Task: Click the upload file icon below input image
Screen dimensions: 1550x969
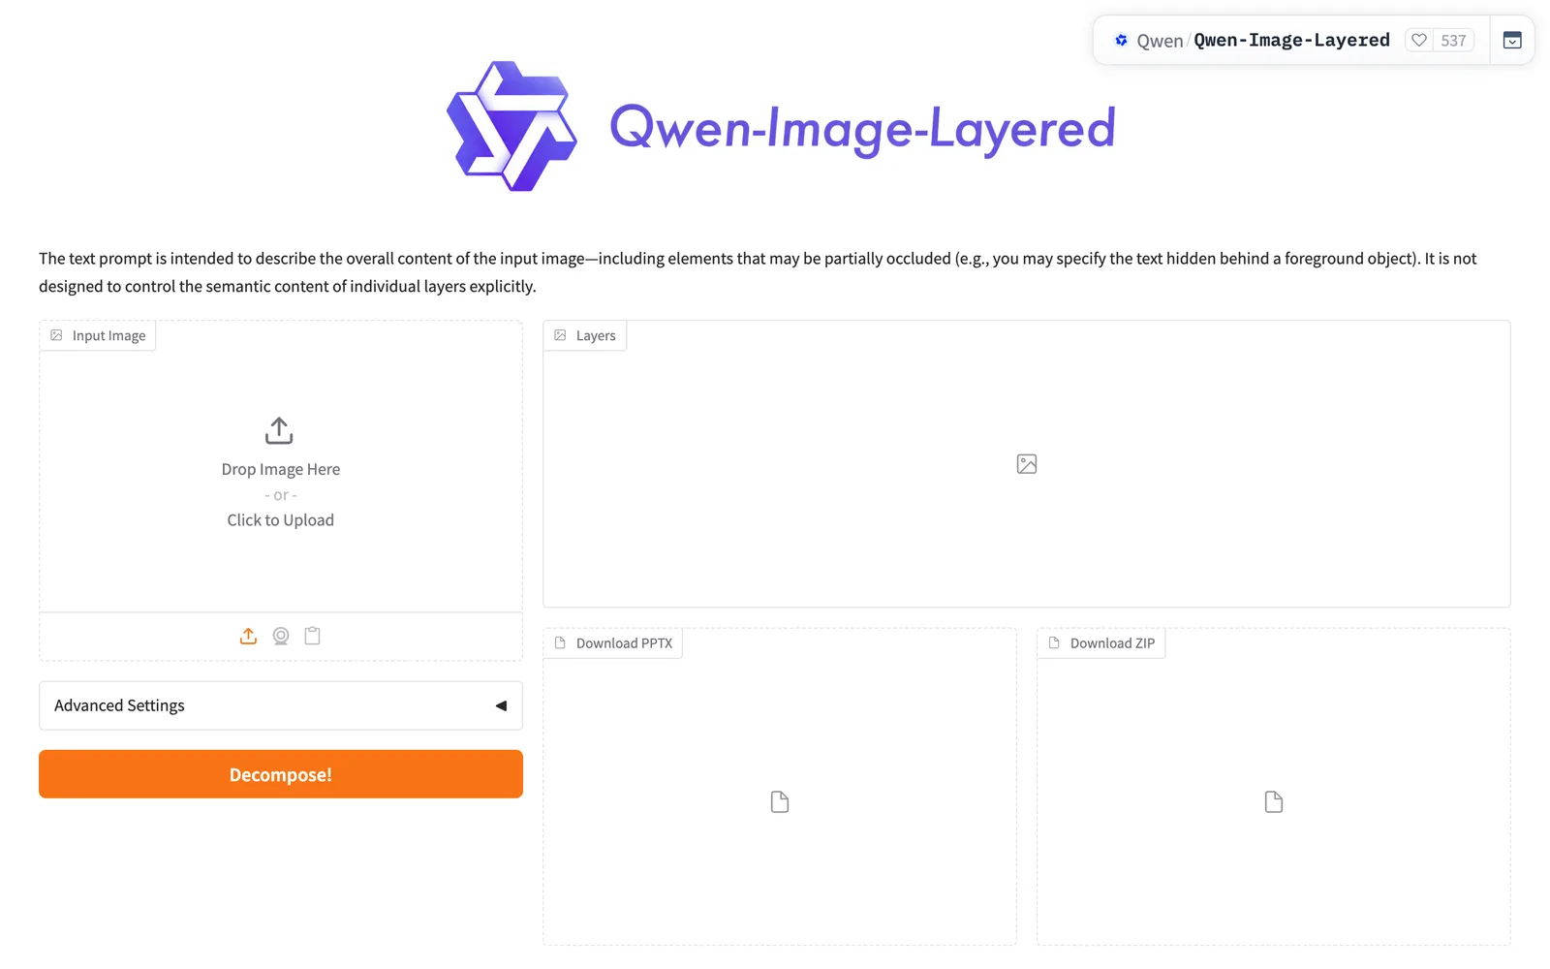Action: click(x=248, y=636)
